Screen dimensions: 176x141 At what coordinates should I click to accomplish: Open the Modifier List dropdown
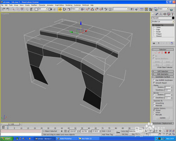163,22
